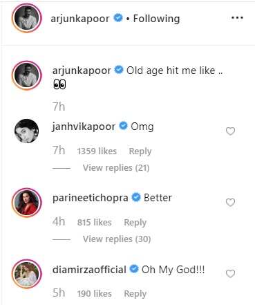Open the three-dot more options menu
Image resolution: width=255 pixels, height=305 pixels.
(x=237, y=18)
